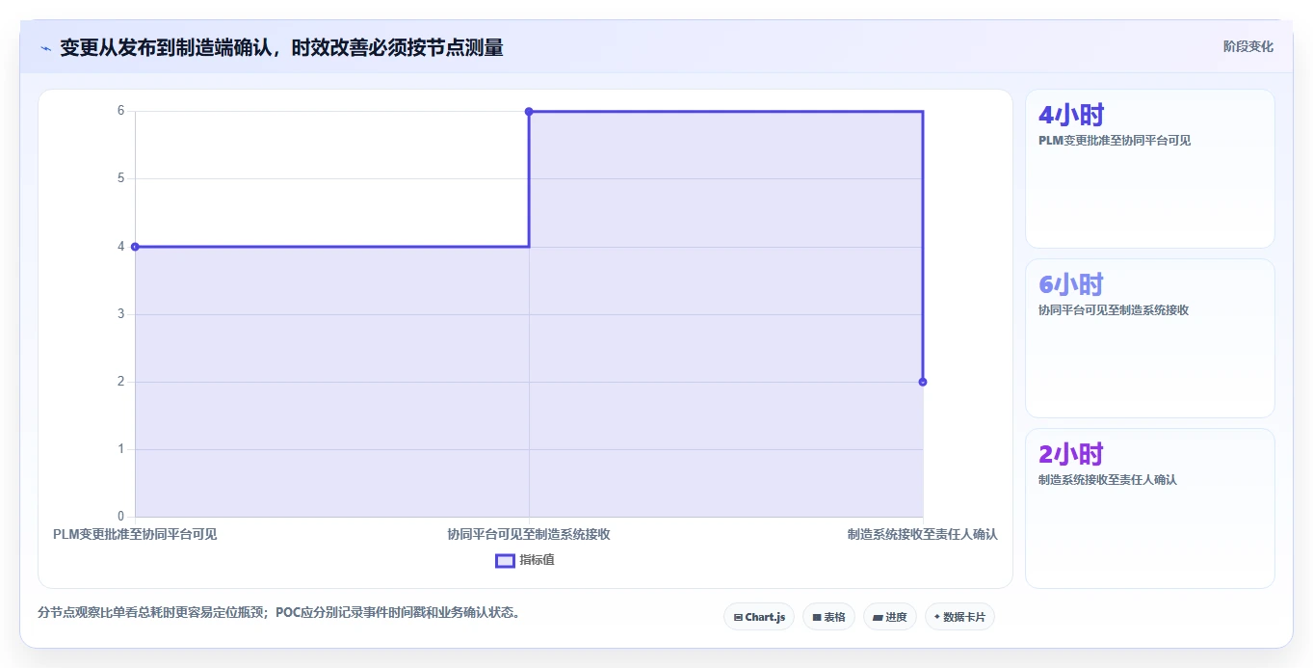Open the 2小时 metric card
1313x668 pixels.
coord(1150,508)
